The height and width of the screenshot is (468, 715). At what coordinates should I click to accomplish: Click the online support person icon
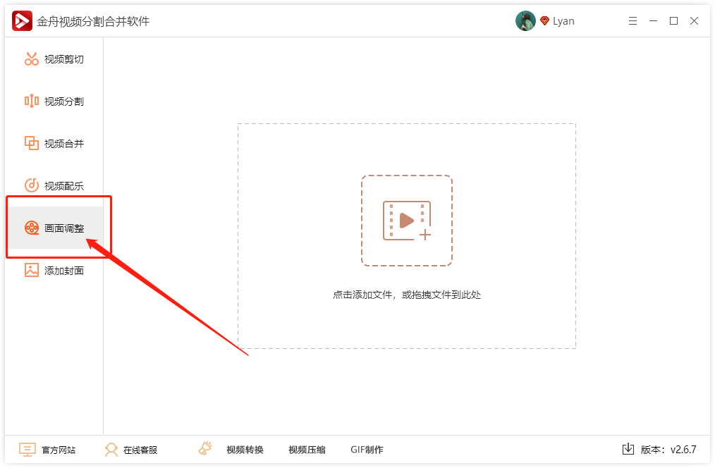[111, 450]
